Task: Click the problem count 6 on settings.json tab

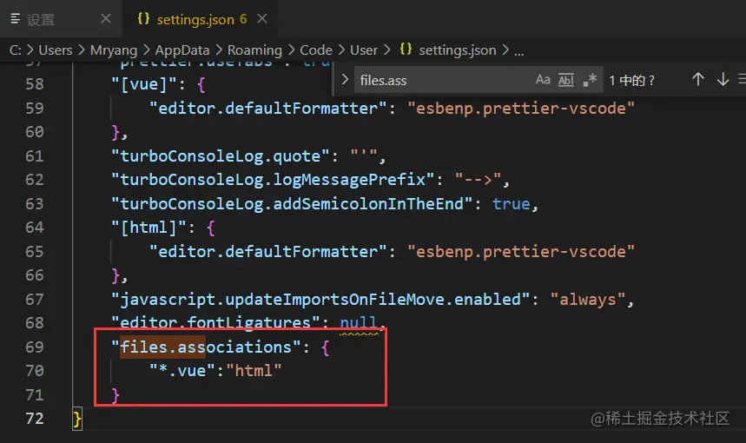Action: coord(243,19)
